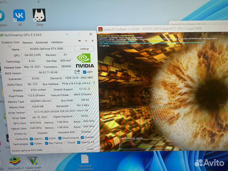Viewport: 228px width, 171px height.
Task: Click the Bus Width value 320 bit
Action: pyautogui.click(x=85, y=100)
